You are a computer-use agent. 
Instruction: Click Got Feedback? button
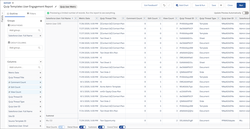point(151,5)
